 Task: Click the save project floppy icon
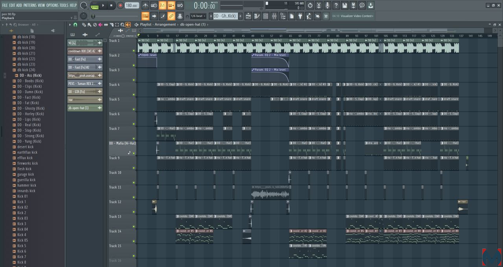(x=345, y=5)
